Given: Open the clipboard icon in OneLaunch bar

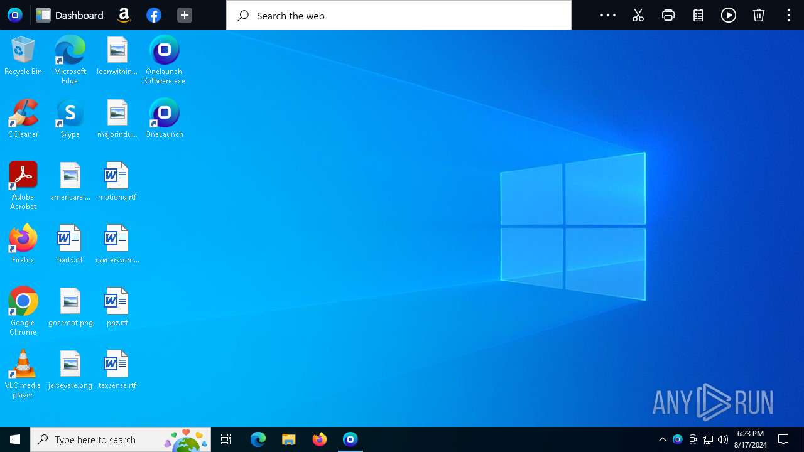Looking at the screenshot, I should click(x=698, y=15).
